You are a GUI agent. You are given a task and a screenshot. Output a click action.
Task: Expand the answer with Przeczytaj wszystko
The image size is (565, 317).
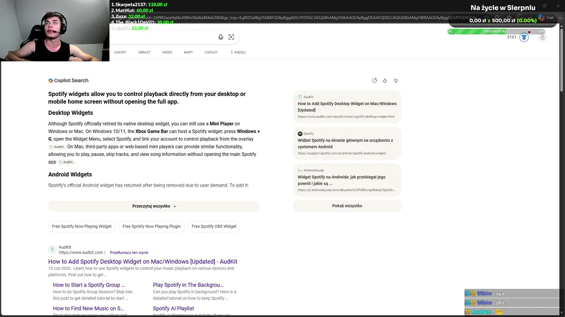(x=154, y=206)
